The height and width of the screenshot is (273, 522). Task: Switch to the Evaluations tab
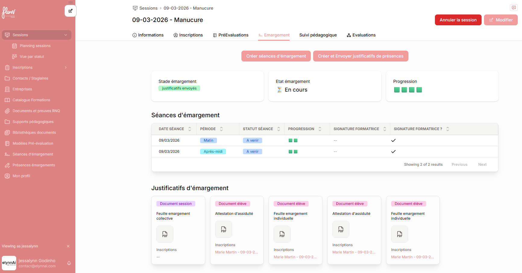[361, 35]
